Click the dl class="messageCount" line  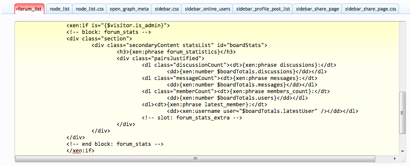coord(230,78)
